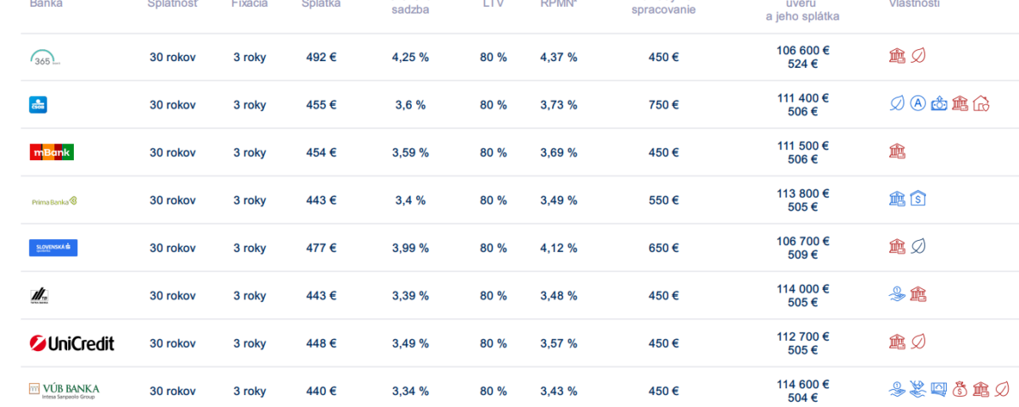Click the cash with arrow icon in ČSOB row
Image resolution: width=1019 pixels, height=407 pixels.
pos(938,103)
